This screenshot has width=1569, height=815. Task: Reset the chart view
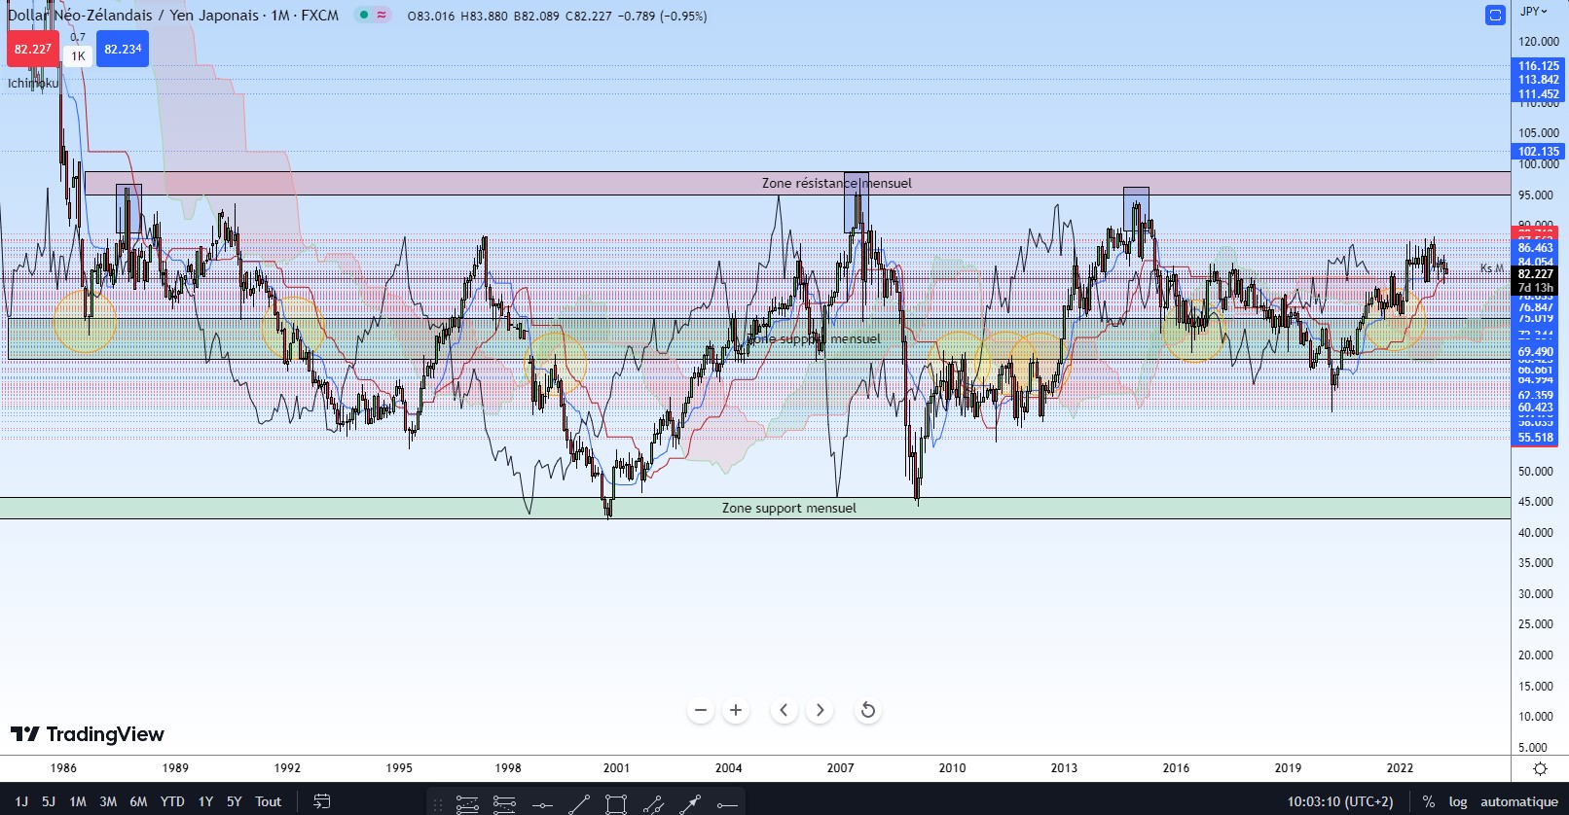[868, 710]
